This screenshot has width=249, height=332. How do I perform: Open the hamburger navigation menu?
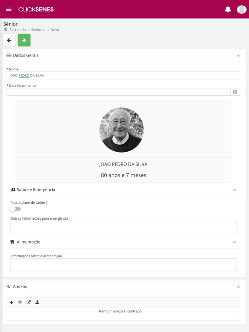coord(9,9)
